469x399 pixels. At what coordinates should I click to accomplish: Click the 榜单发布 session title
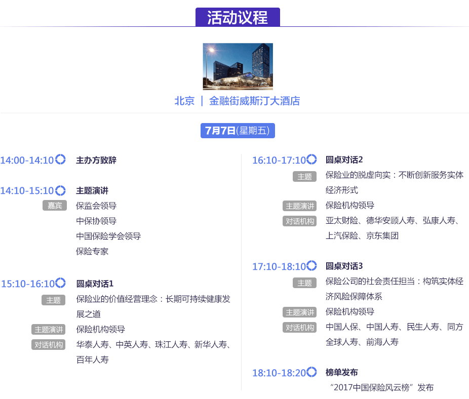342,373
